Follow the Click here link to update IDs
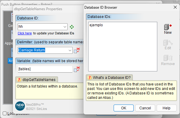Viewport: 180px width, 118px height. 25,33
